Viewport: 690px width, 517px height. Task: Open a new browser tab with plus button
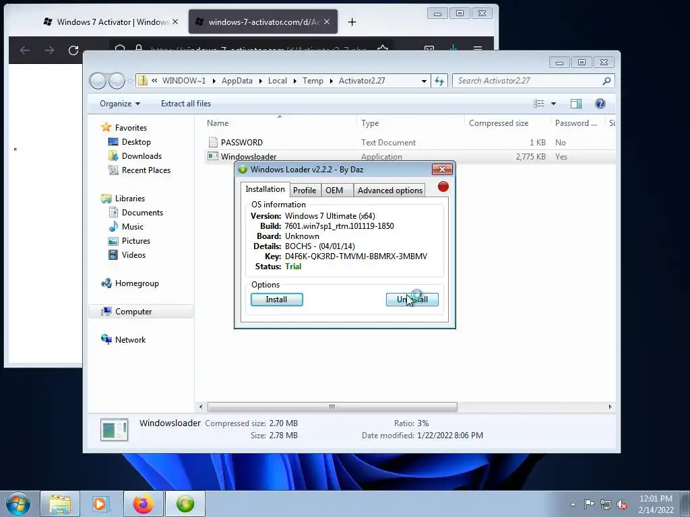pos(352,22)
